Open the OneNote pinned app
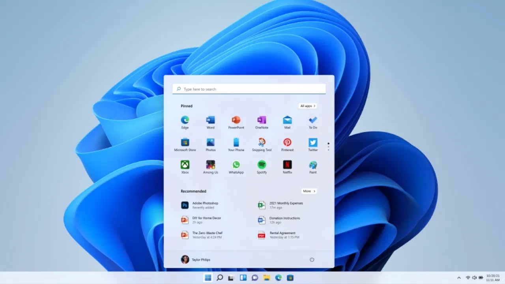 [x=262, y=120]
